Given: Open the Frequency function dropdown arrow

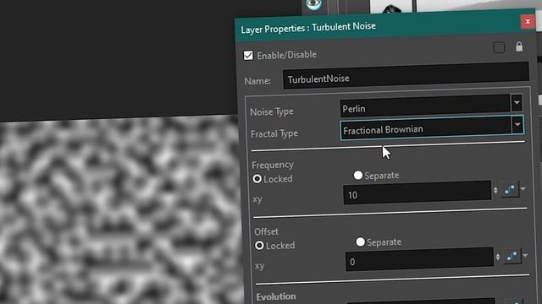Looking at the screenshot, I should (523, 188).
